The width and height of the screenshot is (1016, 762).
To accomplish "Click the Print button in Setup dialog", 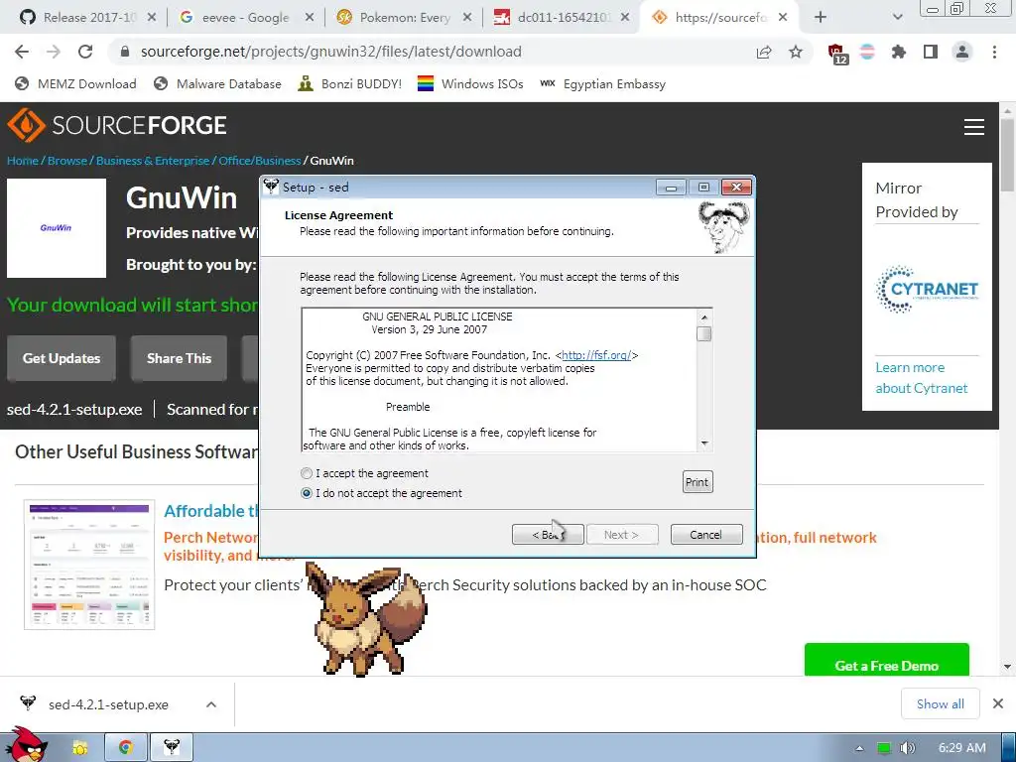I will pyautogui.click(x=698, y=482).
